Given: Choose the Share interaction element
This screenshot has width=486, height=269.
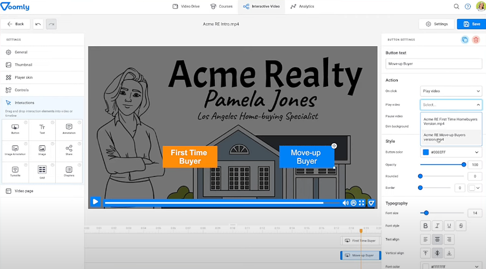Looking at the screenshot, I should [x=69, y=150].
